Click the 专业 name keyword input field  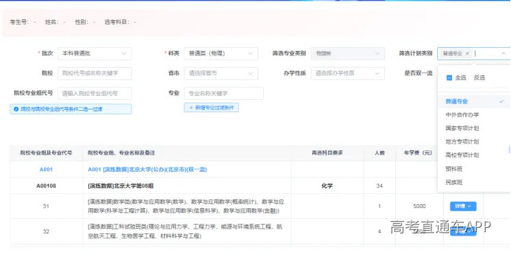click(223, 94)
